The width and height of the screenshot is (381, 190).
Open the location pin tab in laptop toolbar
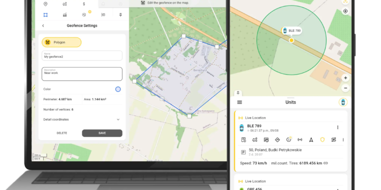point(45,4)
